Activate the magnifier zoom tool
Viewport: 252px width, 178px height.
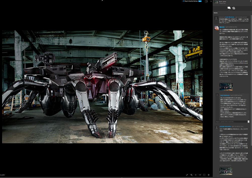click(x=191, y=175)
